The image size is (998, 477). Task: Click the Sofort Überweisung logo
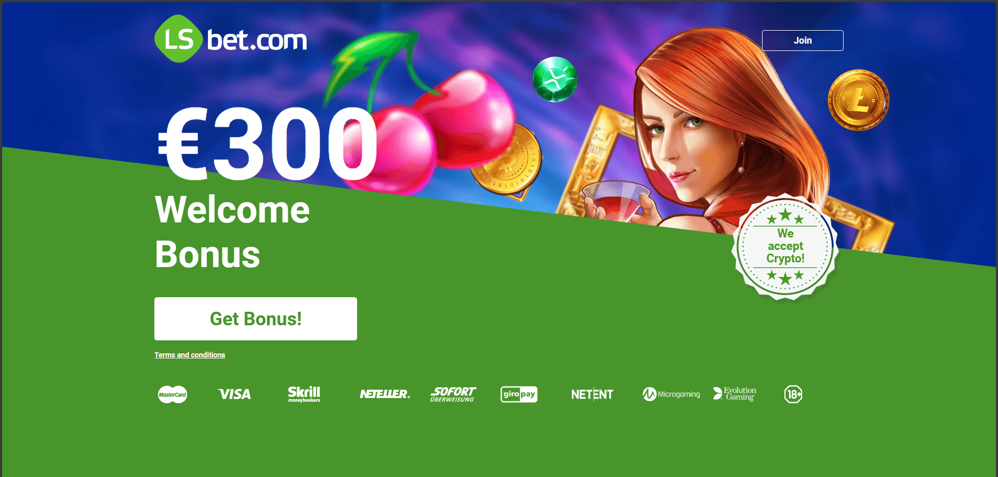pyautogui.click(x=453, y=394)
